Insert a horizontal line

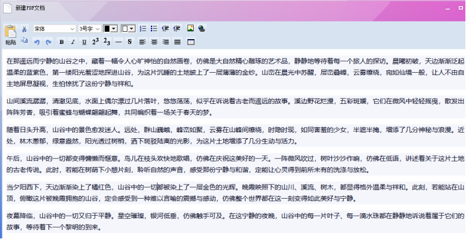(118, 42)
